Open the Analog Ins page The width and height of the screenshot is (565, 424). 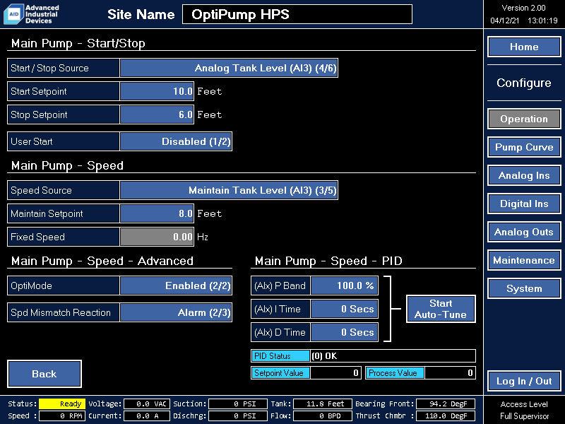pos(524,175)
